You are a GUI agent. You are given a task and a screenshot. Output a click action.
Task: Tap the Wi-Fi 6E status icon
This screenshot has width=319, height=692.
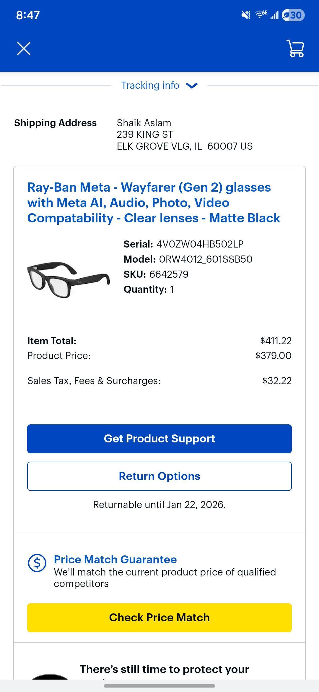tap(261, 14)
